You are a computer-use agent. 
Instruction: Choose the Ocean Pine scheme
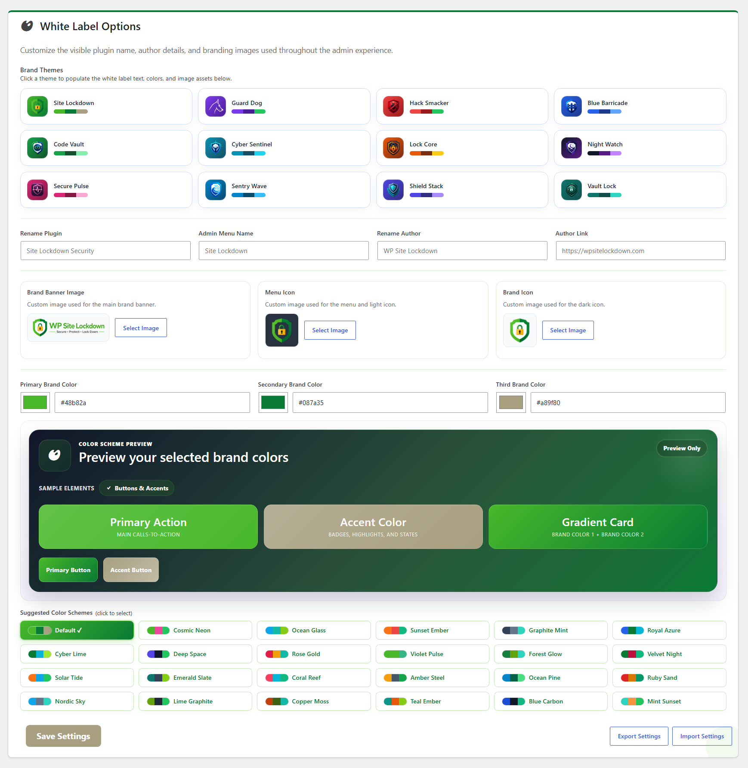[x=551, y=678]
